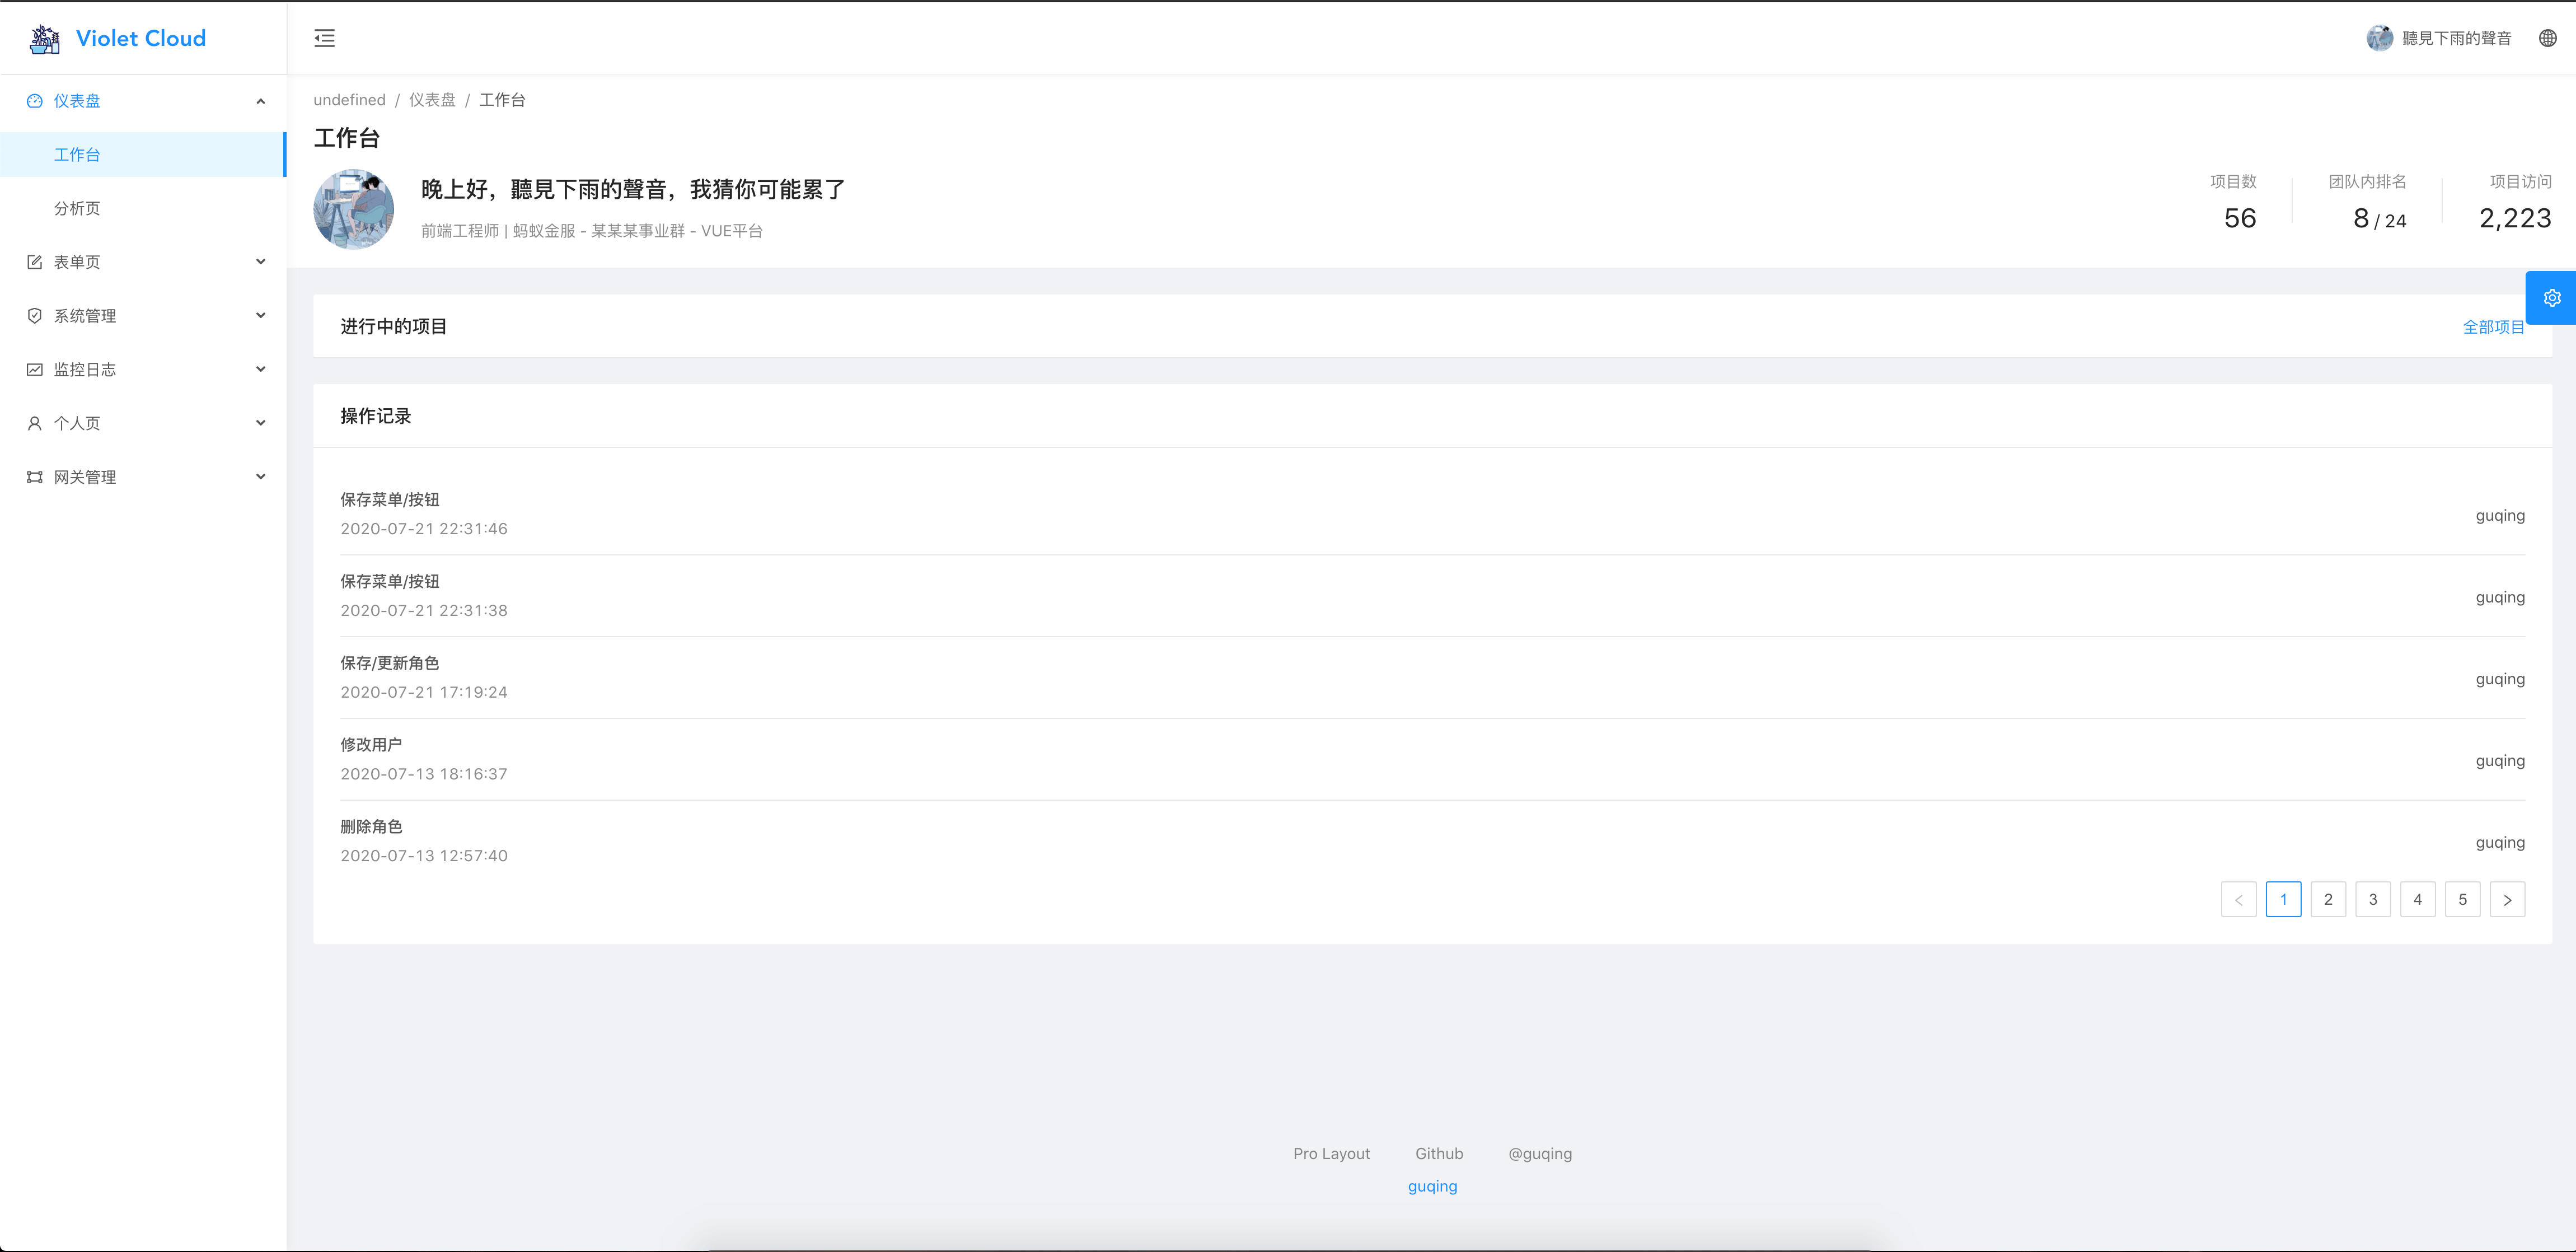The width and height of the screenshot is (2576, 1252).
Task: Click the 监控日志 chart icon
Action: [35, 370]
